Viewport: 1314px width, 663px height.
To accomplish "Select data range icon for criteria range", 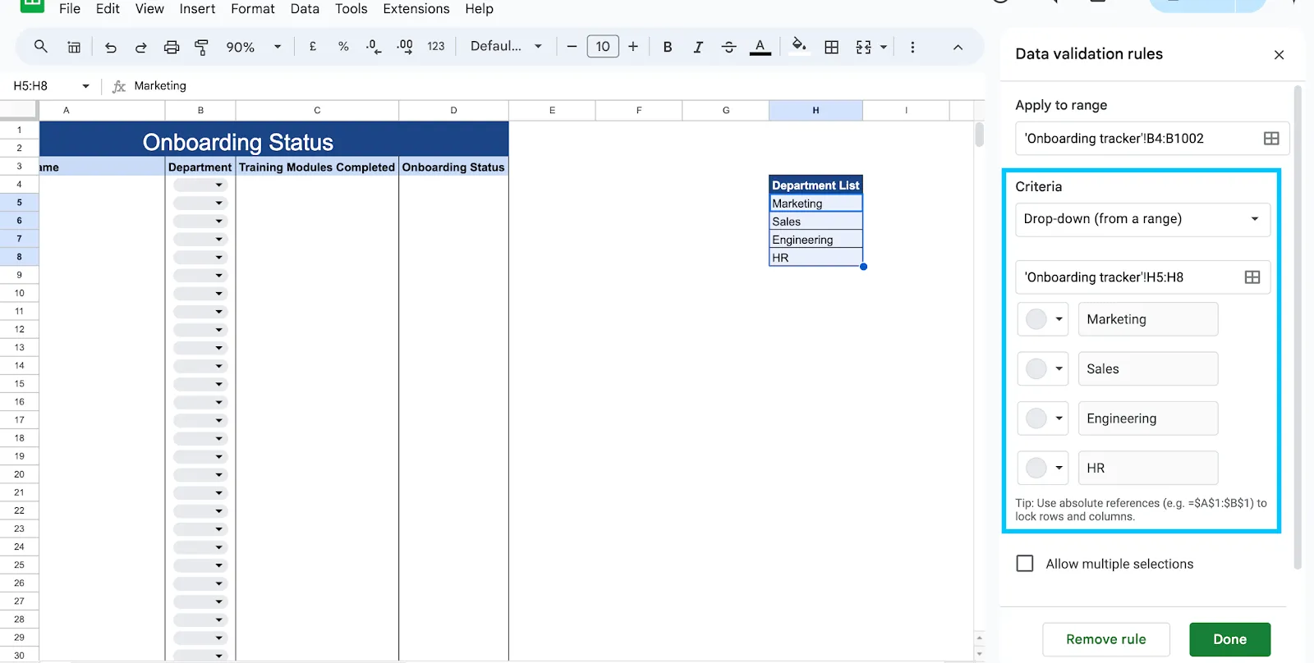I will [1252, 277].
